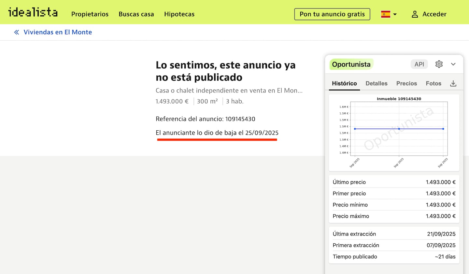
Task: Show the Fotos tab
Action: [x=433, y=83]
